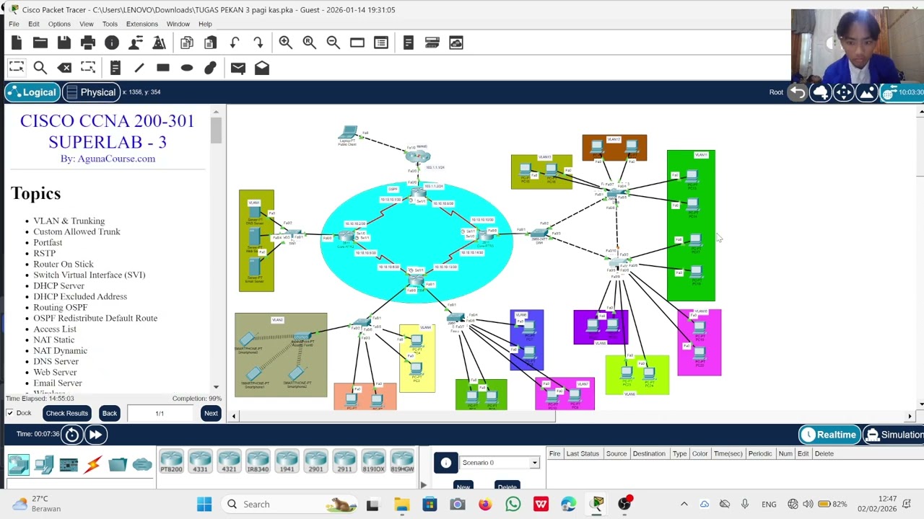Set the tiled background with the image icon
The width and height of the screenshot is (924, 519).
(x=867, y=92)
